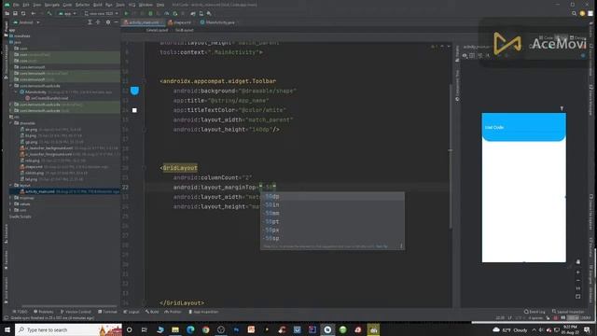Image resolution: width=597 pixels, height=336 pixels.
Task: Click the Open file icon in main toolbar
Action: coord(7,13)
